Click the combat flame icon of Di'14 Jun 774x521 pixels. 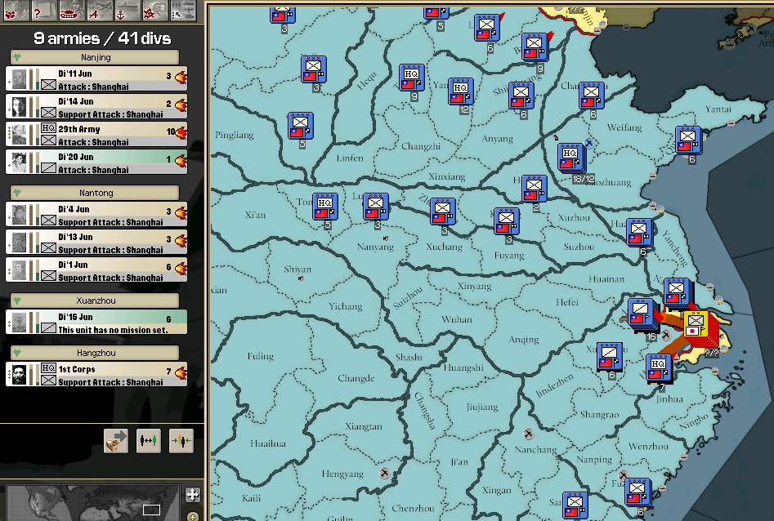coord(181,105)
